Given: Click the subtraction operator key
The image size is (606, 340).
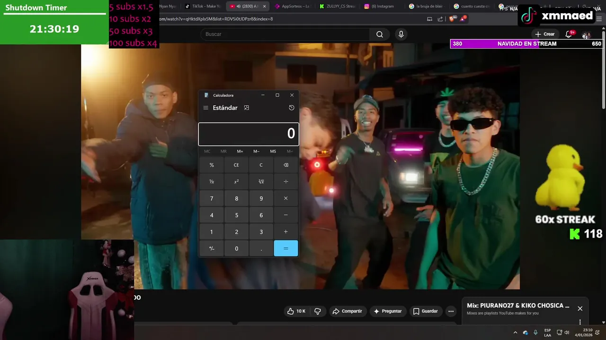Looking at the screenshot, I should pos(285,215).
